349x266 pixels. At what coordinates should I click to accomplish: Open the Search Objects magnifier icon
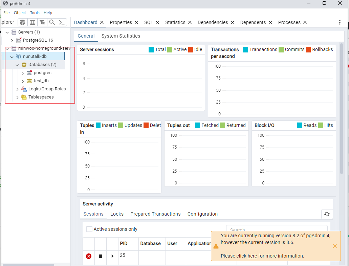pyautogui.click(x=52, y=22)
